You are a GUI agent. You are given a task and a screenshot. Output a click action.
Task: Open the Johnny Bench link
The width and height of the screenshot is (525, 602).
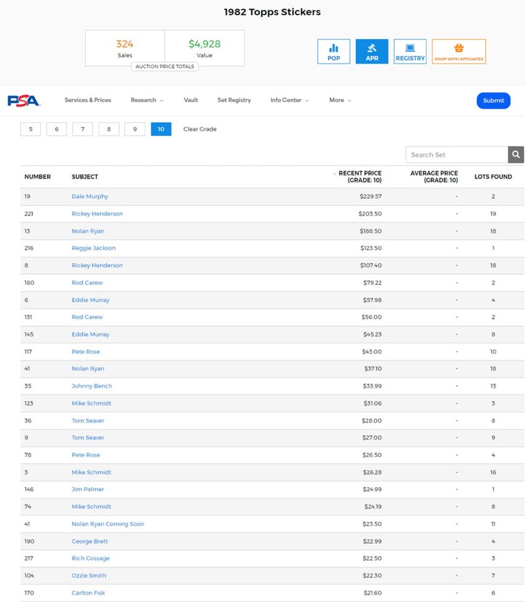coord(92,386)
